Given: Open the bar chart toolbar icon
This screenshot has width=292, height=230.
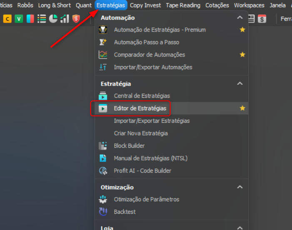Looking at the screenshot, I should point(65,19).
